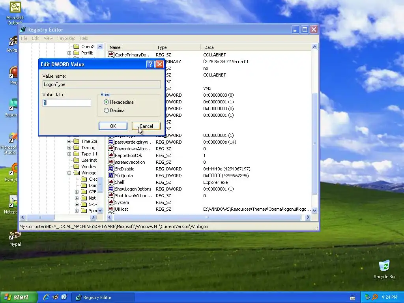Click the magnifier tray icon near clock

375,297
